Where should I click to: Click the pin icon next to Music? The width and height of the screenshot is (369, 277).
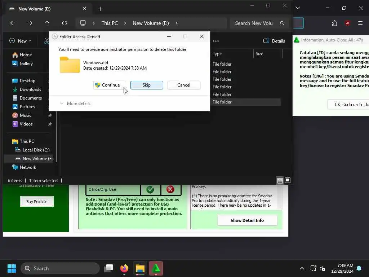[50, 115]
